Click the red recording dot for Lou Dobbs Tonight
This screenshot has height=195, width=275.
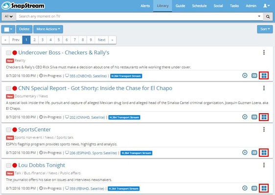click(x=15, y=165)
